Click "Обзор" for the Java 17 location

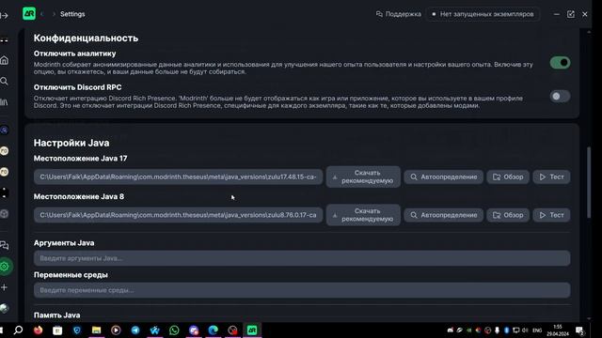coord(508,177)
